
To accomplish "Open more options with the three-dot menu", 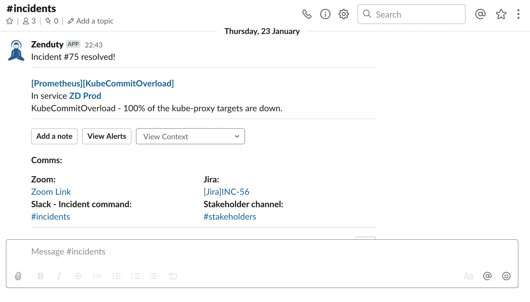I will click(518, 14).
